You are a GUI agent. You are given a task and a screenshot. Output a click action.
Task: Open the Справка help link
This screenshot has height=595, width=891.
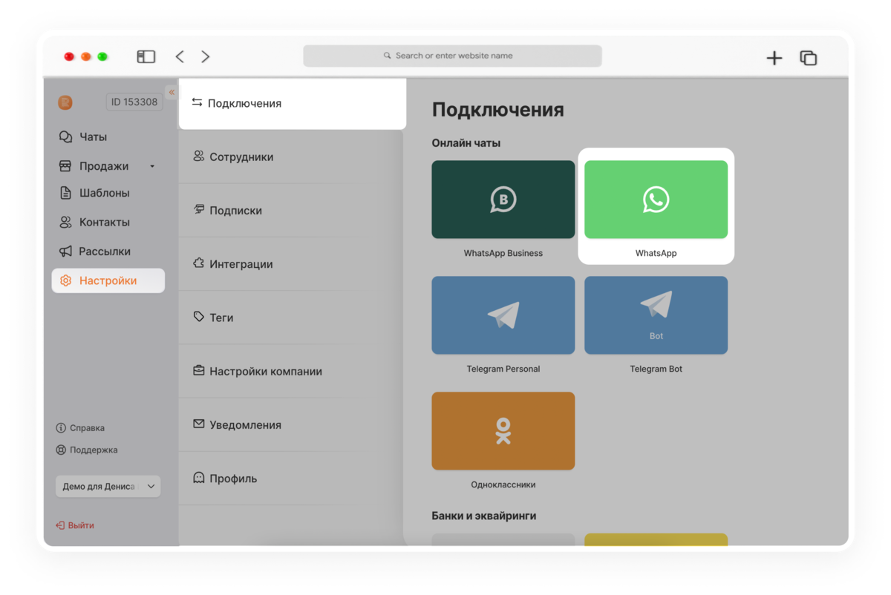80,428
